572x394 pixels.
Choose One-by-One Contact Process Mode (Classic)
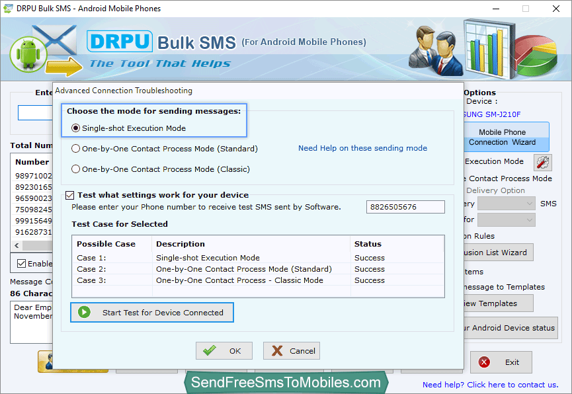point(75,169)
